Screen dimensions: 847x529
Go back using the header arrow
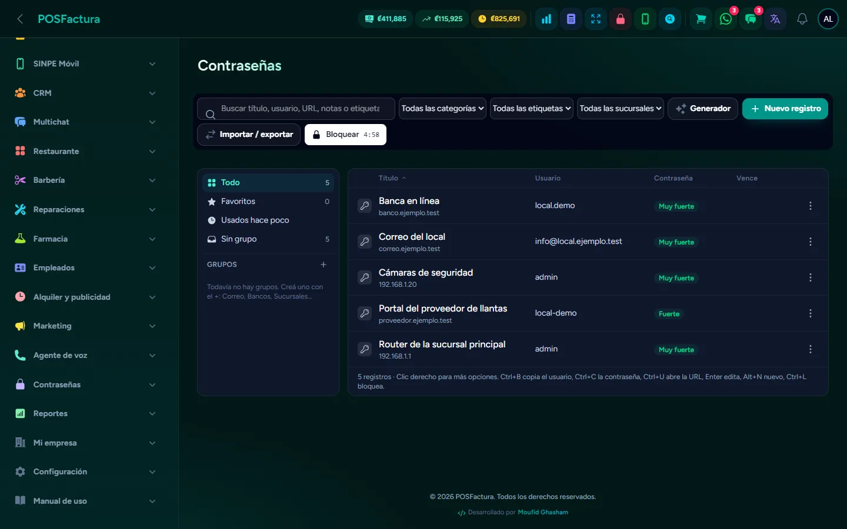coord(20,19)
